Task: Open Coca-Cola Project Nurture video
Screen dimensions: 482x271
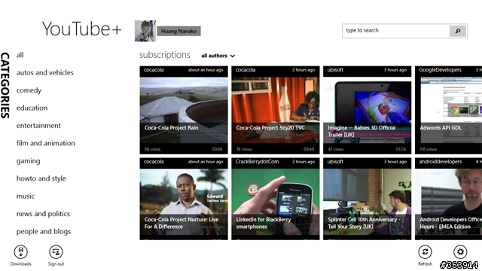Action: click(x=184, y=199)
